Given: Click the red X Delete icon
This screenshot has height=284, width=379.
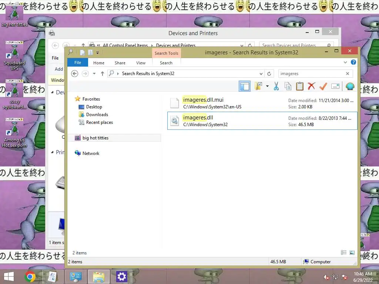Looking at the screenshot, I should 311,86.
